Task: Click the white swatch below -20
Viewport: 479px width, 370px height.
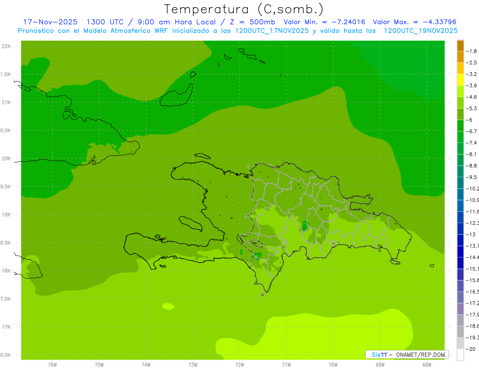Action: point(460,355)
